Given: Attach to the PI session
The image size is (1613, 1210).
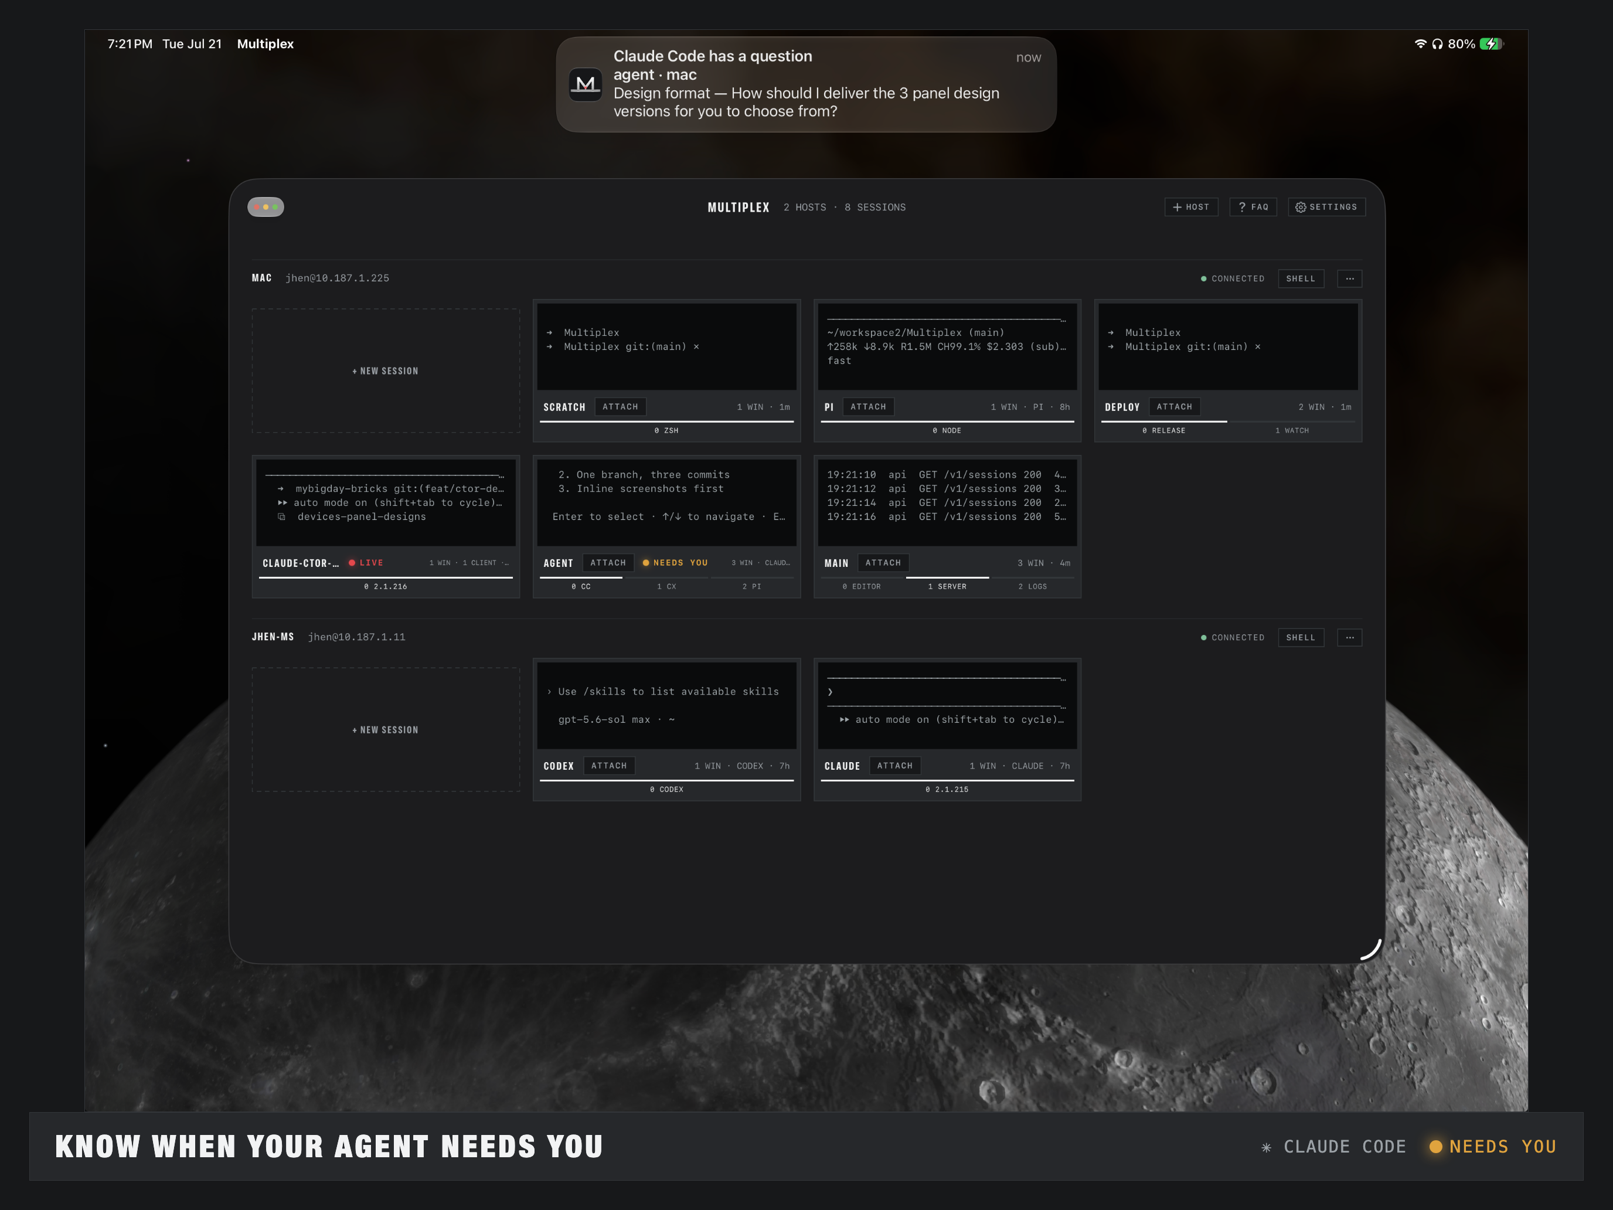Looking at the screenshot, I should coord(868,407).
